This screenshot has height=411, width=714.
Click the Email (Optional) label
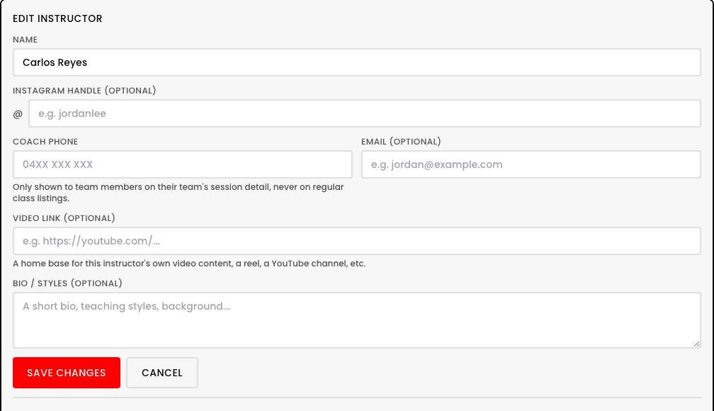pyautogui.click(x=401, y=142)
